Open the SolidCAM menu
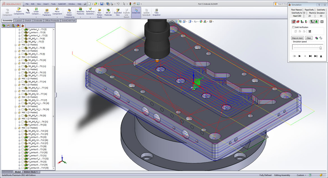Image resolution: width=328 pixels, height=178 pixels. tap(62, 4)
